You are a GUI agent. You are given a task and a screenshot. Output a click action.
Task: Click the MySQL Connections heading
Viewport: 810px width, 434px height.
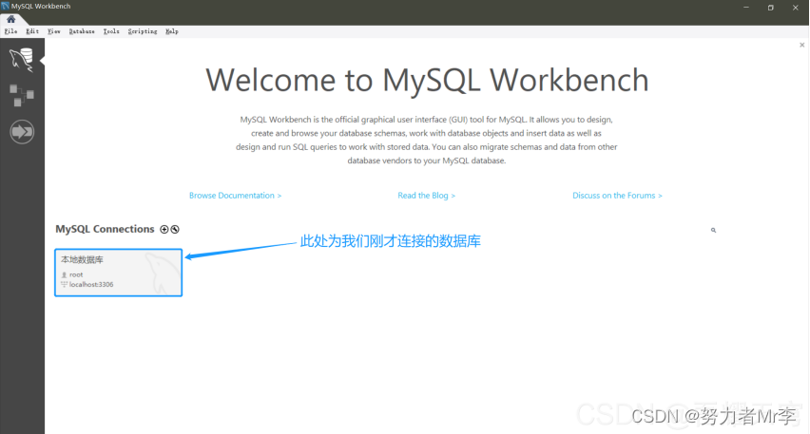tap(105, 229)
